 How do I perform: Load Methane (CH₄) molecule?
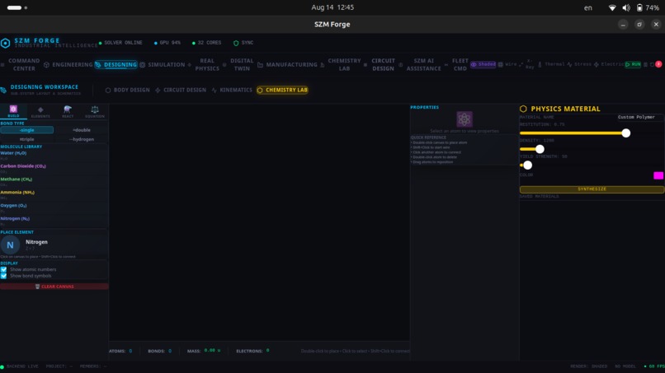coord(54,182)
